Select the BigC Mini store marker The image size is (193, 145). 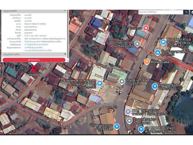(x=163, y=42)
